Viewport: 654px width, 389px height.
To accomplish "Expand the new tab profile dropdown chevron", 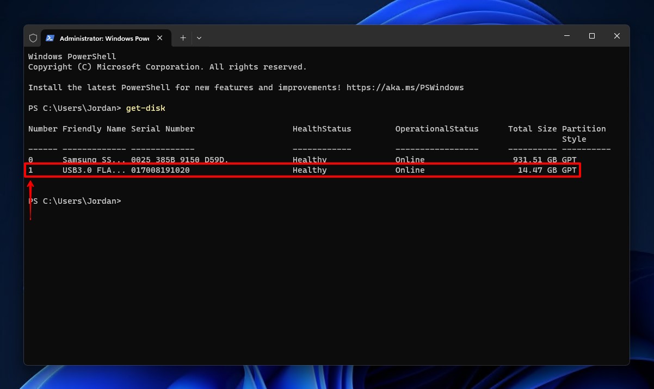I will [199, 38].
